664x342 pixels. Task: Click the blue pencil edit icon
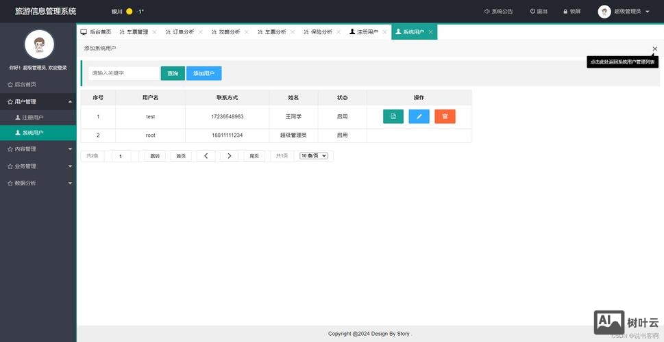(419, 116)
